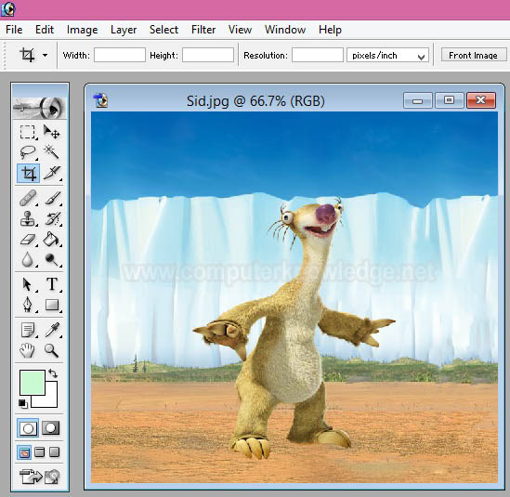This screenshot has height=497, width=510.
Task: Open the Image menu
Action: [82, 30]
